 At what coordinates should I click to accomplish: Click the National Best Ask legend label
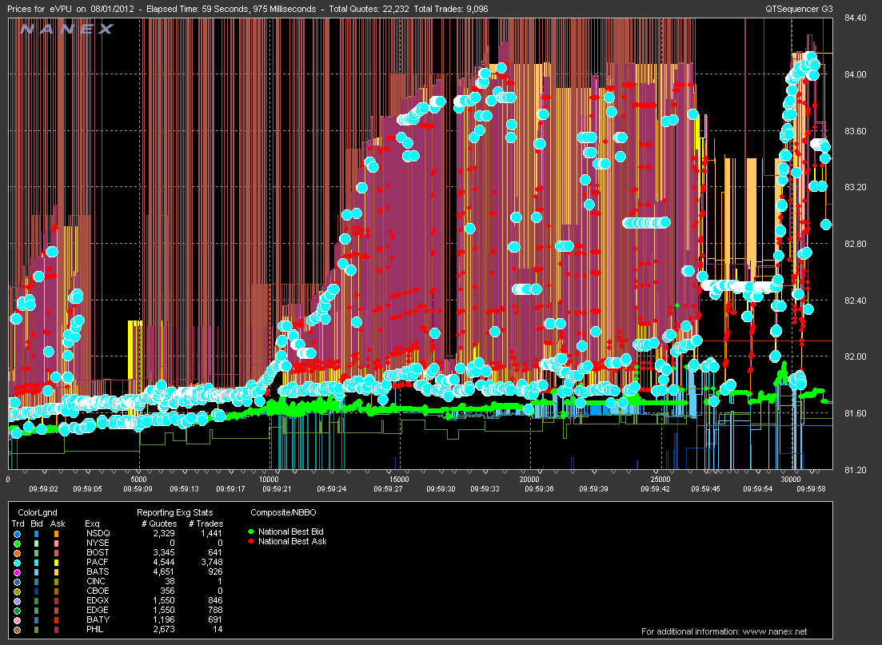[293, 541]
